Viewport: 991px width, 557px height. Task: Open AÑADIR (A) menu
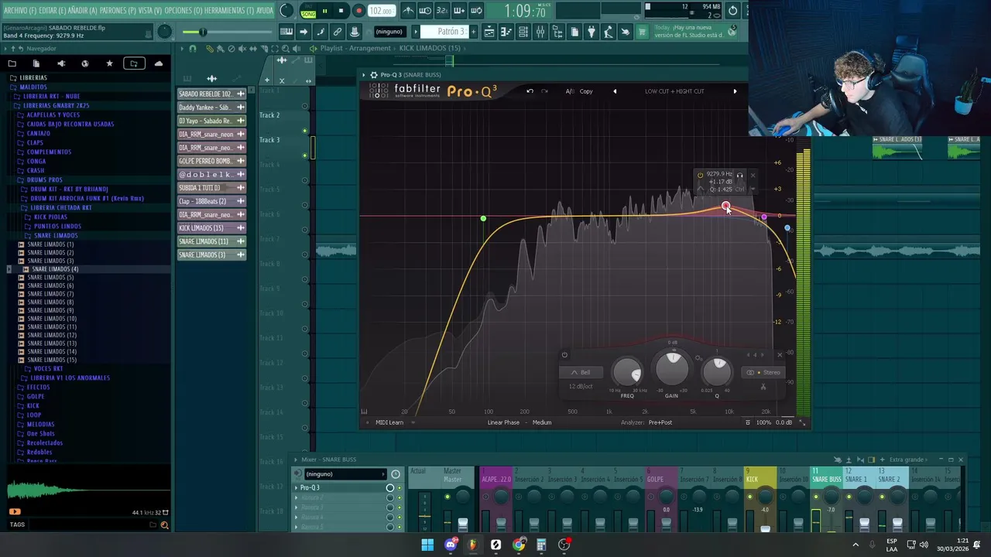pyautogui.click(x=84, y=11)
